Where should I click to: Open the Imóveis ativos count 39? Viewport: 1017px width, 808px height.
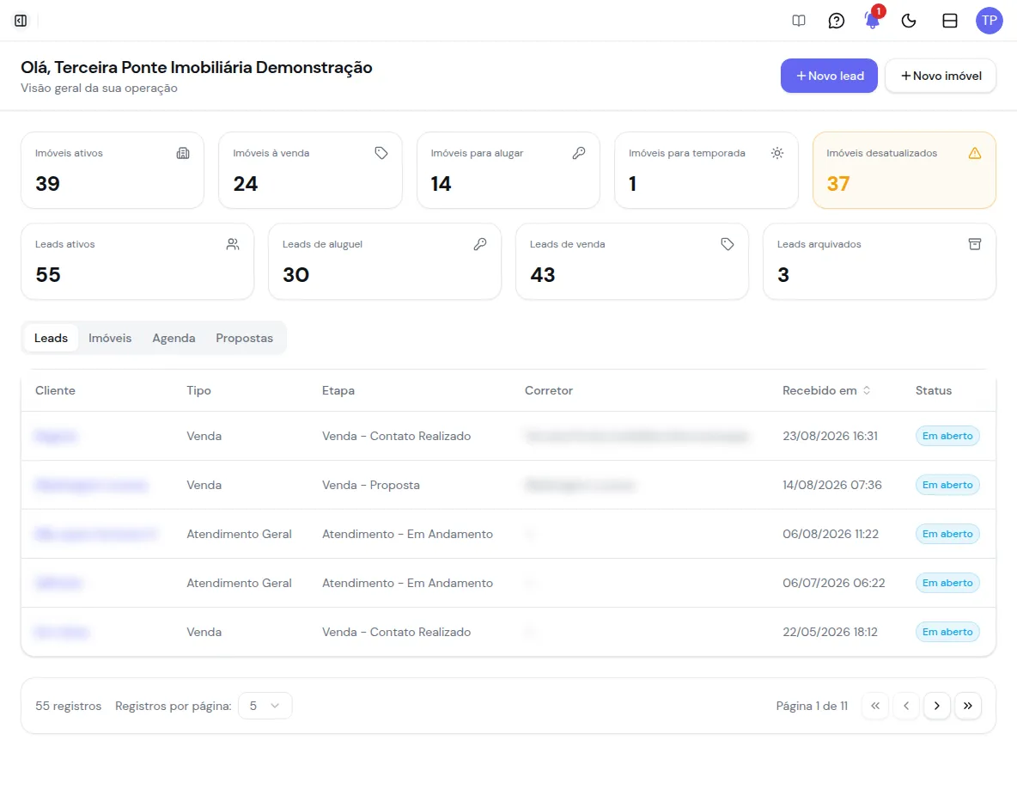click(47, 184)
